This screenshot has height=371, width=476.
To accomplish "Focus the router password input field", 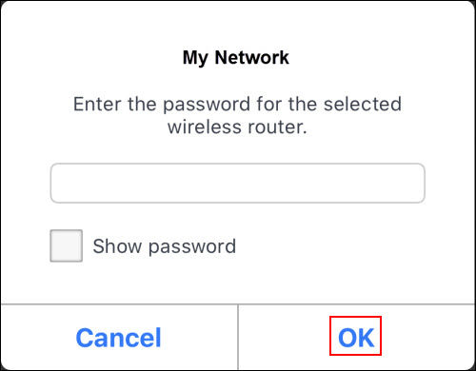I will 238,183.
